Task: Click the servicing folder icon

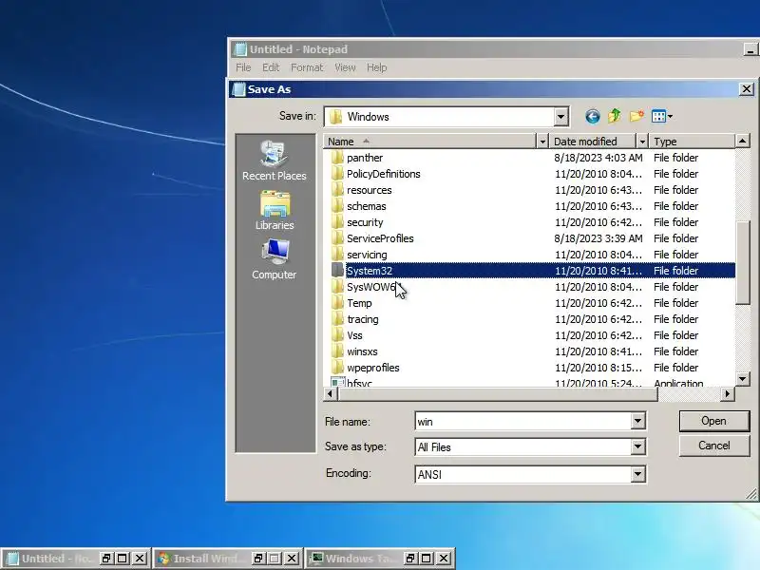Action: click(337, 255)
